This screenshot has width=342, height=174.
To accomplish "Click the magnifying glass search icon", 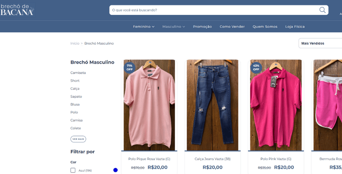I will click(x=322, y=10).
